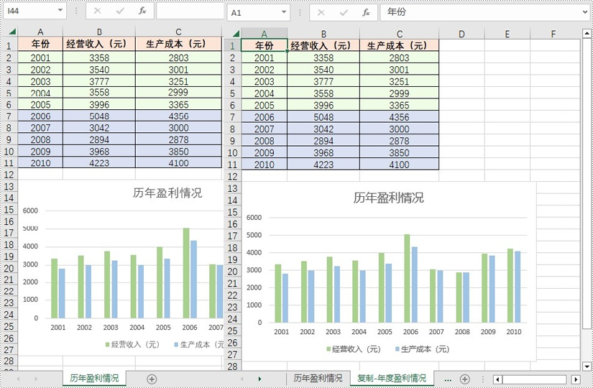The height and width of the screenshot is (388, 593).
Task: Click 生产成本 legend entry in right chart
Action: [423, 349]
